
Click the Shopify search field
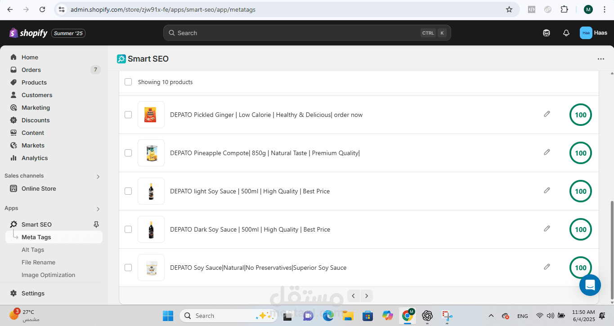click(307, 33)
